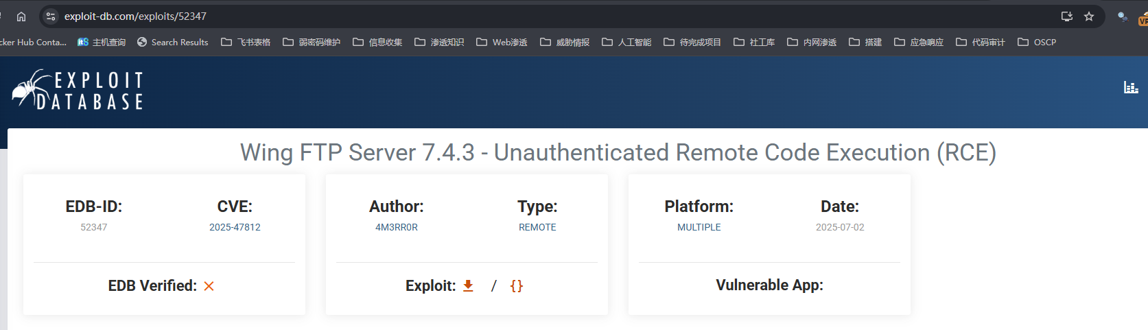Click the address bar URL exploit-db.com/exploits/52347
Screen dimensions: 1148x330
point(135,16)
